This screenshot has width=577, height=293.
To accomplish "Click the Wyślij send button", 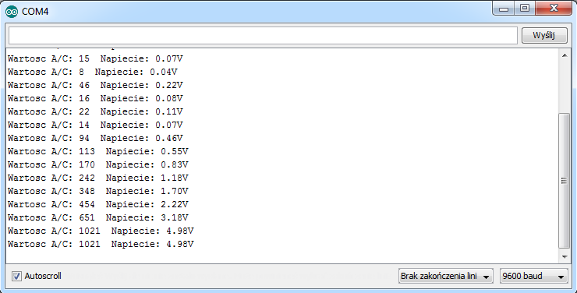I will click(x=544, y=36).
